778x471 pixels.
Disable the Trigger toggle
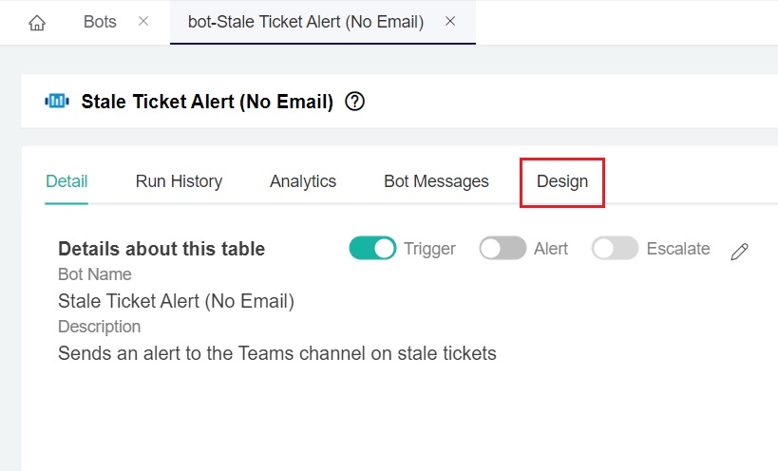[372, 249]
